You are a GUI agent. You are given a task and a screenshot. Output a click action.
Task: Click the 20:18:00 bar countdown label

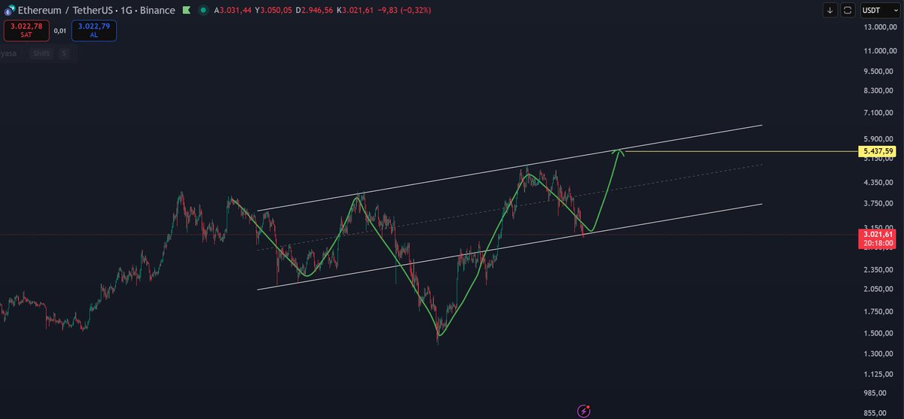(x=879, y=244)
